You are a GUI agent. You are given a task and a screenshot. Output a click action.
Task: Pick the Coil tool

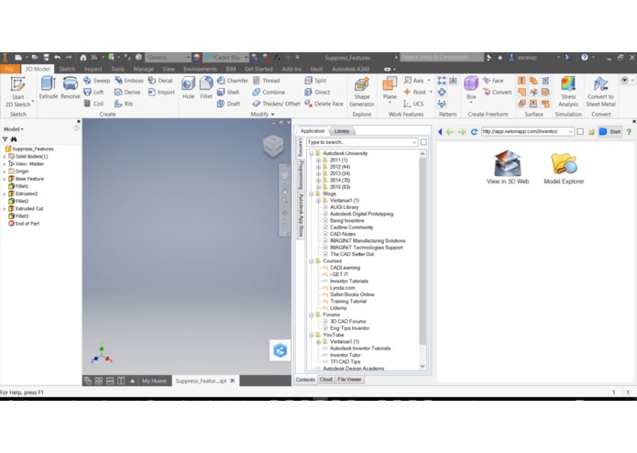point(93,104)
